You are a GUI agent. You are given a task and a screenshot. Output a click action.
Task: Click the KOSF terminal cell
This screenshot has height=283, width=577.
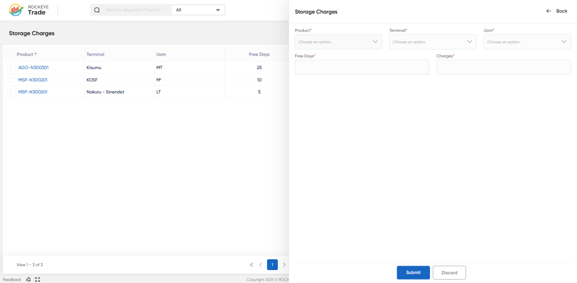92,80
